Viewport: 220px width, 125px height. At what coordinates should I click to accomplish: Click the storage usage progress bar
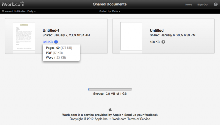click(110, 89)
